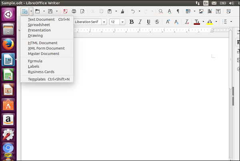The height and width of the screenshot is (161, 240).
Task: Click the Liberation Serif font name field
Action: coord(87,22)
